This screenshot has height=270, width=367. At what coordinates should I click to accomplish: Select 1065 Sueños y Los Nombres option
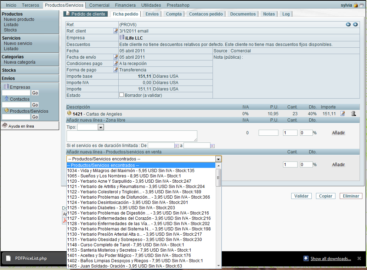click(x=141, y=176)
